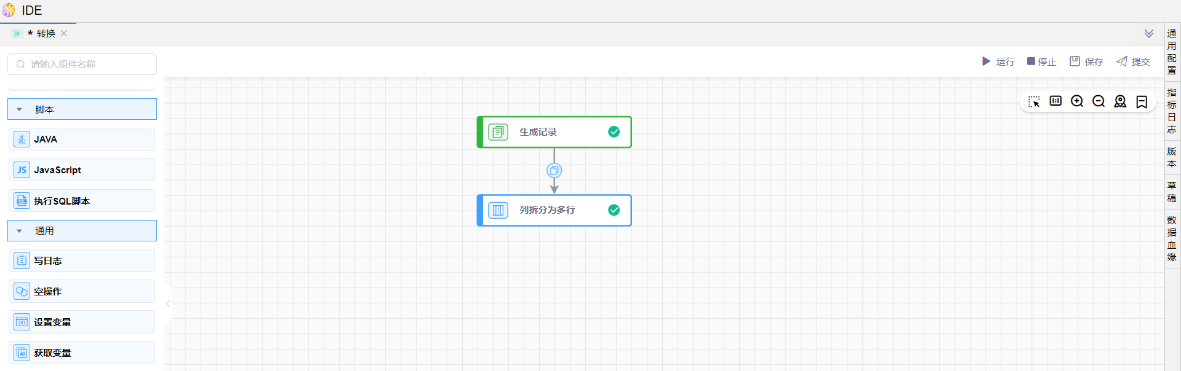Image resolution: width=1181 pixels, height=371 pixels.
Task: Select the 列拆分为多行 node
Action: [x=554, y=210]
